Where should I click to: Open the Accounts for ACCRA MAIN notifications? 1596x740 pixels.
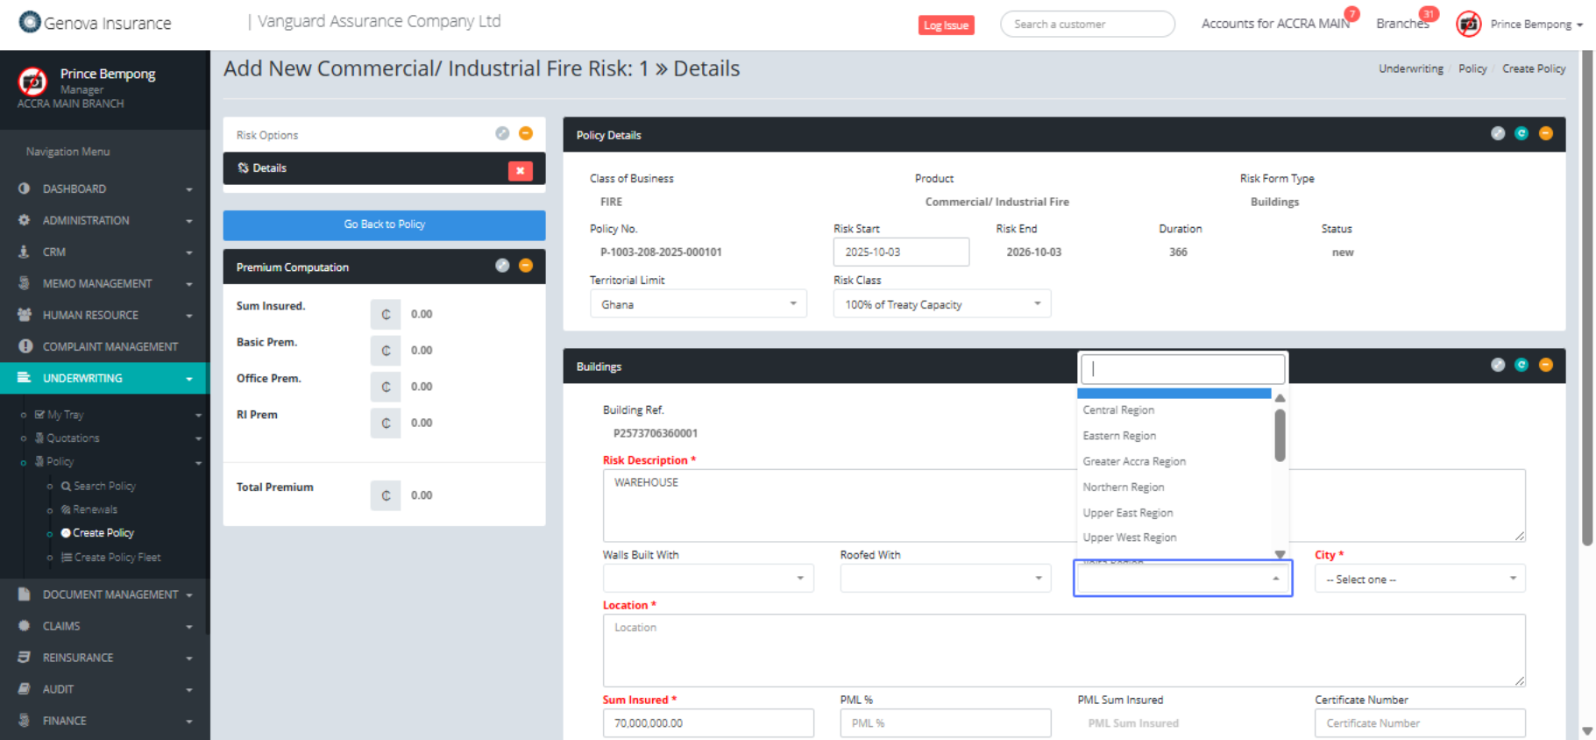1274,24
